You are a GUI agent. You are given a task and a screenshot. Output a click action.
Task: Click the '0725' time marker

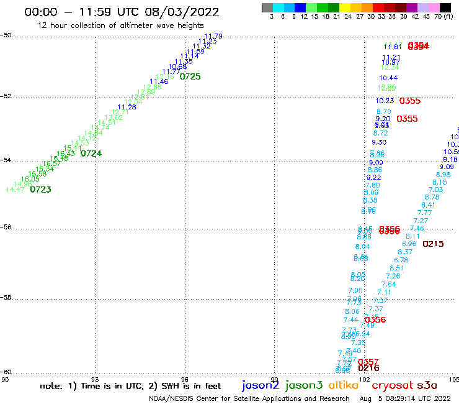(x=190, y=76)
